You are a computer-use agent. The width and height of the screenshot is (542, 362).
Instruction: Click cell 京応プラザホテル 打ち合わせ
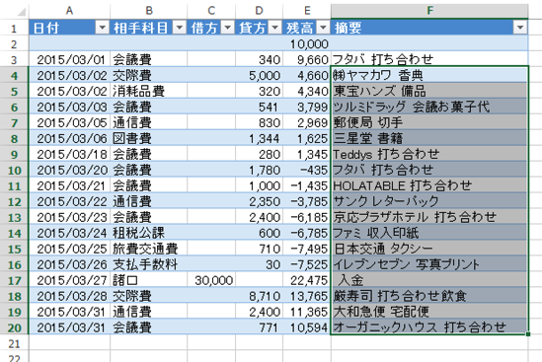coord(429,217)
